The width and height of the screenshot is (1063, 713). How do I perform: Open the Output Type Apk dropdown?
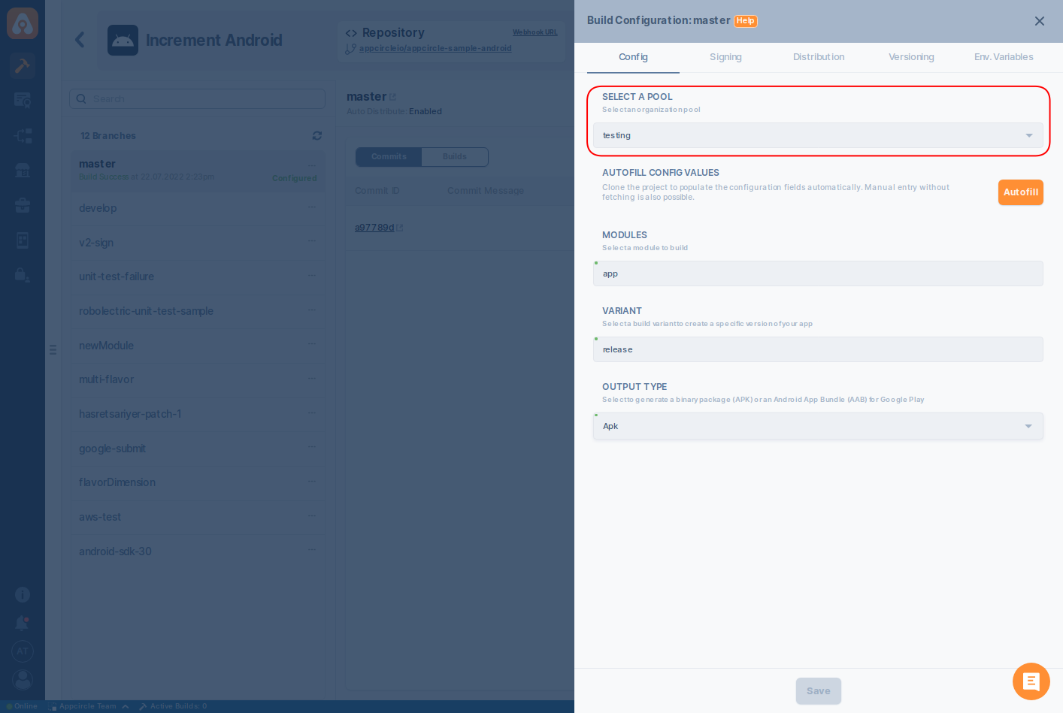(x=818, y=426)
